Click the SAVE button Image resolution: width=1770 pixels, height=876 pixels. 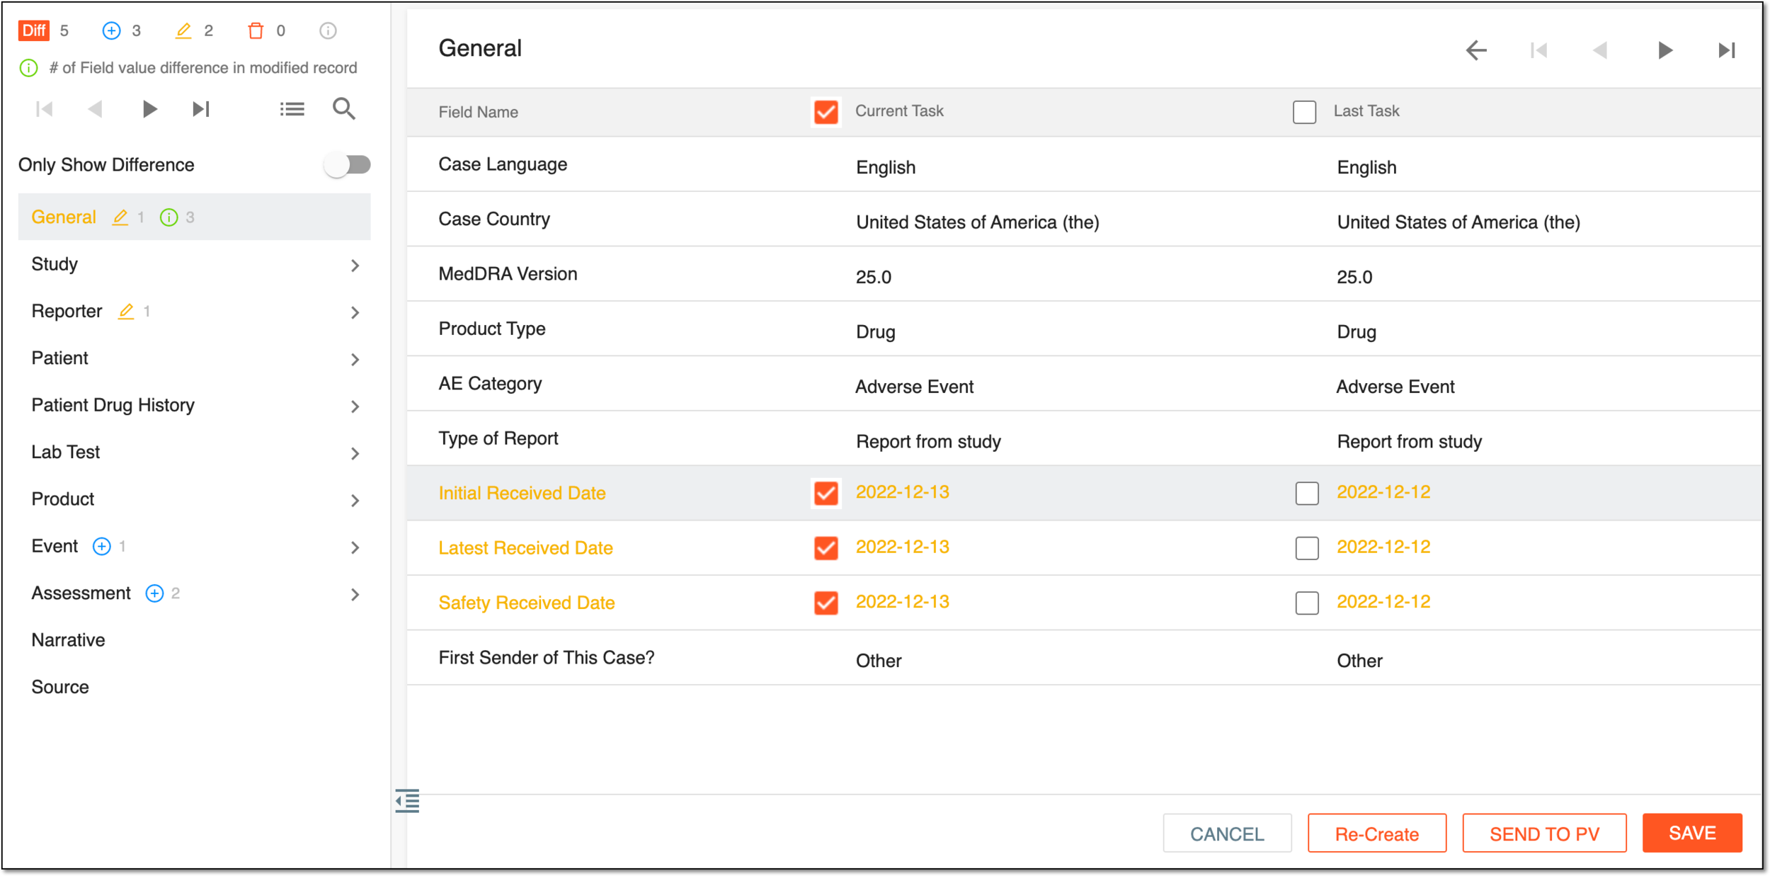1692,833
